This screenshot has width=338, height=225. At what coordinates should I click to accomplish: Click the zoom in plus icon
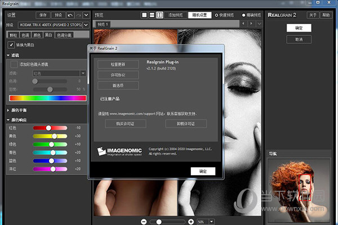pos(191,222)
